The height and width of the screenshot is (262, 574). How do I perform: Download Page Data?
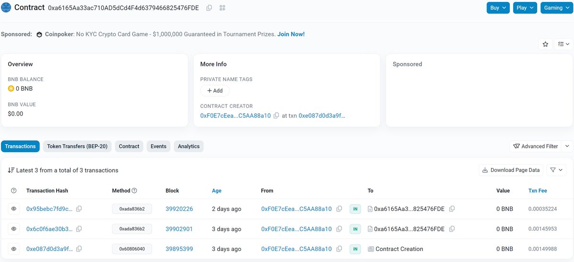[x=511, y=170]
